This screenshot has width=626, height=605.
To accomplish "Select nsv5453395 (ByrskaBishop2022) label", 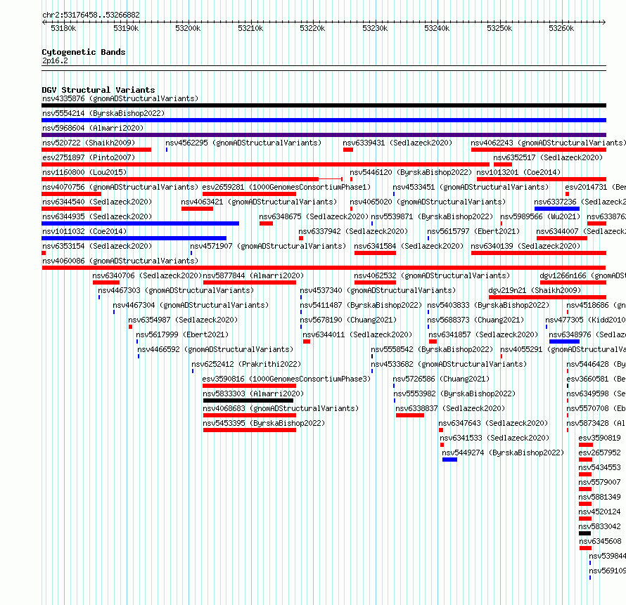I will point(264,423).
